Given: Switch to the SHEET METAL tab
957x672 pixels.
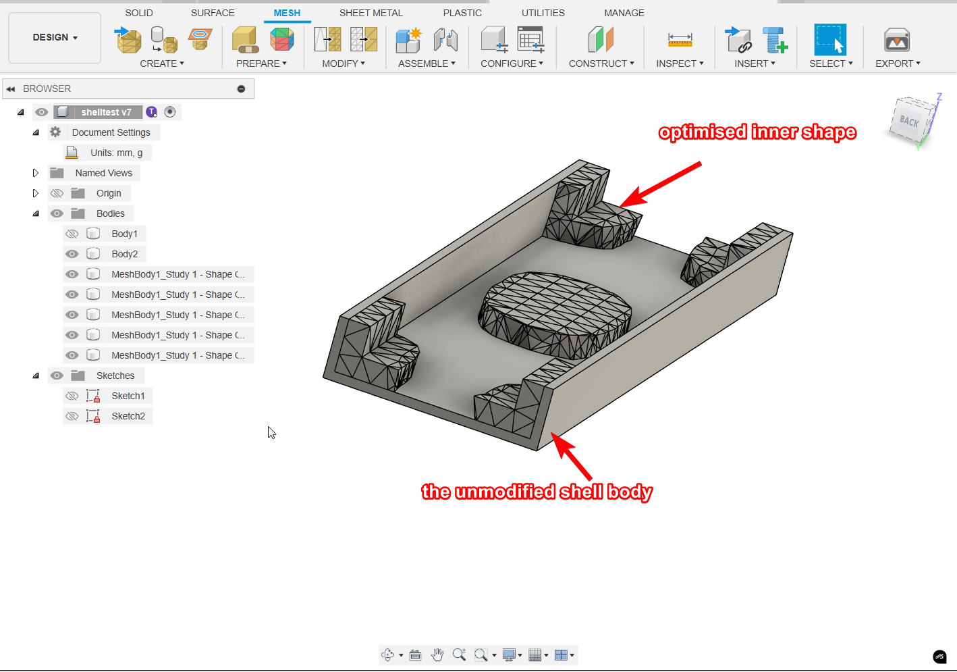Looking at the screenshot, I should coord(371,13).
